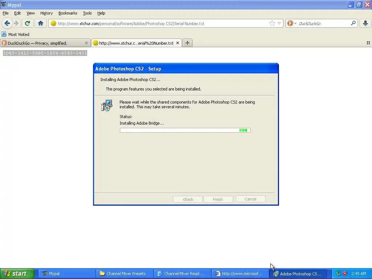Open Channel Mixer Read taskbar item
This screenshot has height=279, width=372.
pyautogui.click(x=182, y=274)
